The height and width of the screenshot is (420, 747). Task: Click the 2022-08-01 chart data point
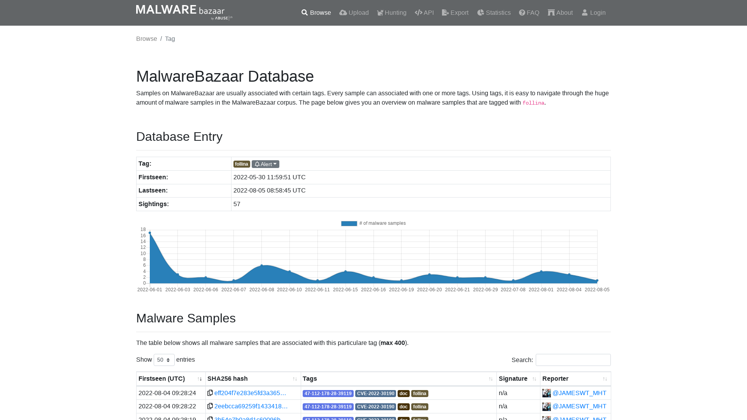pyautogui.click(x=541, y=271)
